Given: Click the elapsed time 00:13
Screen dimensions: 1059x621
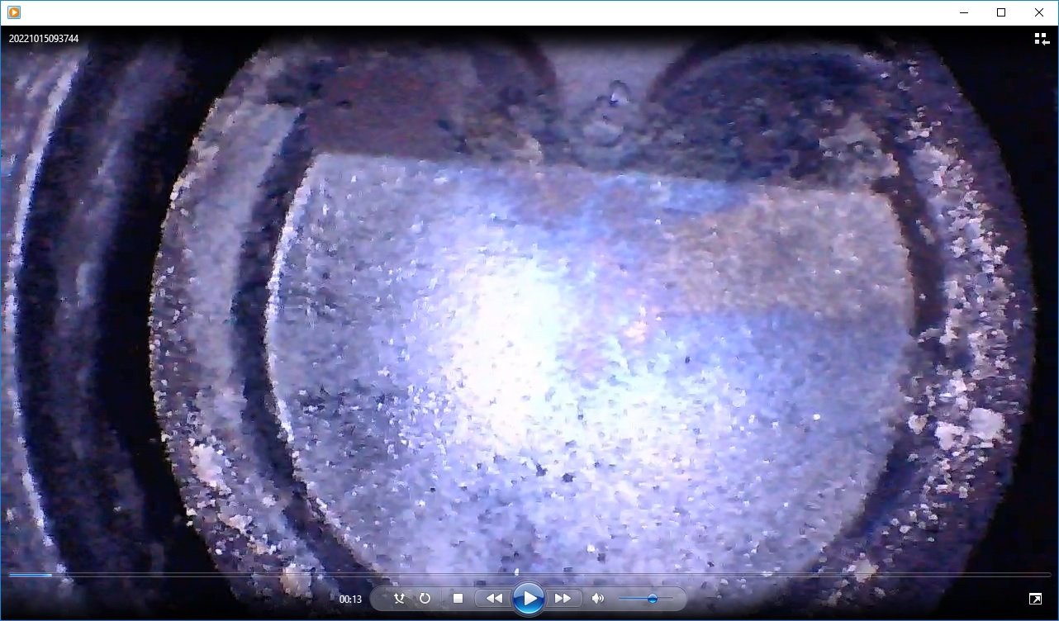Looking at the screenshot, I should click(350, 600).
